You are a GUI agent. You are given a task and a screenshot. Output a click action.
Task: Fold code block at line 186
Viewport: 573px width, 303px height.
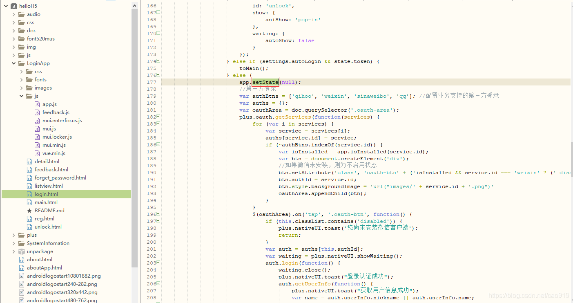(158, 144)
